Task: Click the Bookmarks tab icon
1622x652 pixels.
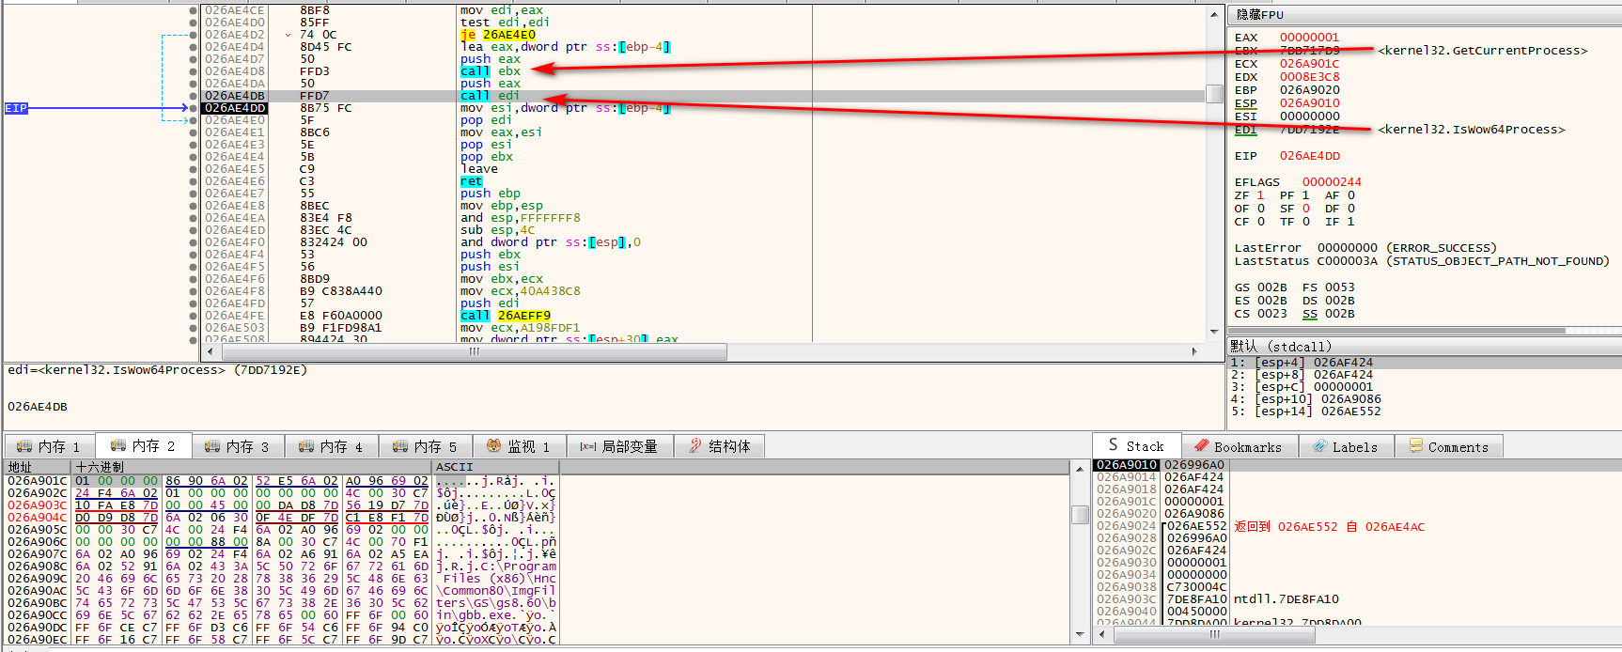Action: [1201, 447]
